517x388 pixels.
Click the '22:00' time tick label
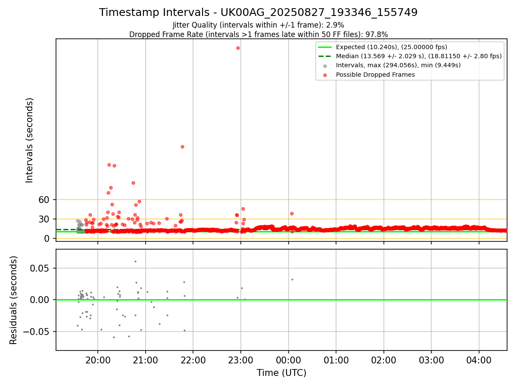193,360
